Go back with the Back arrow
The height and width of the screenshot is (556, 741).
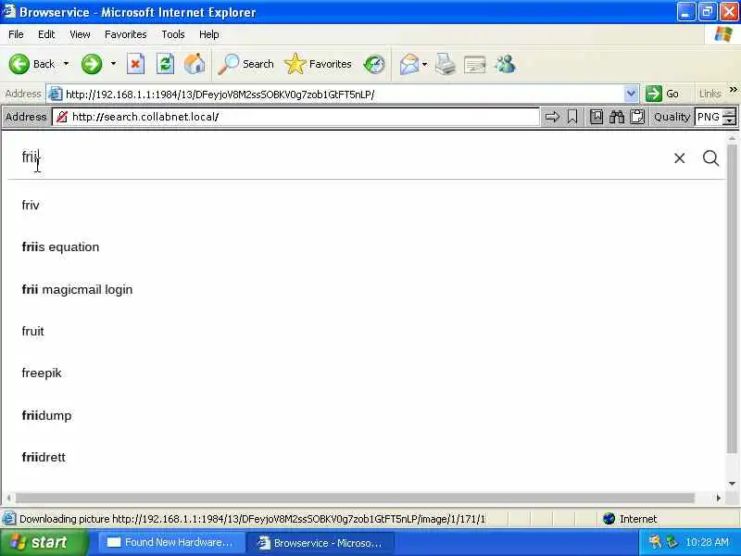31,64
